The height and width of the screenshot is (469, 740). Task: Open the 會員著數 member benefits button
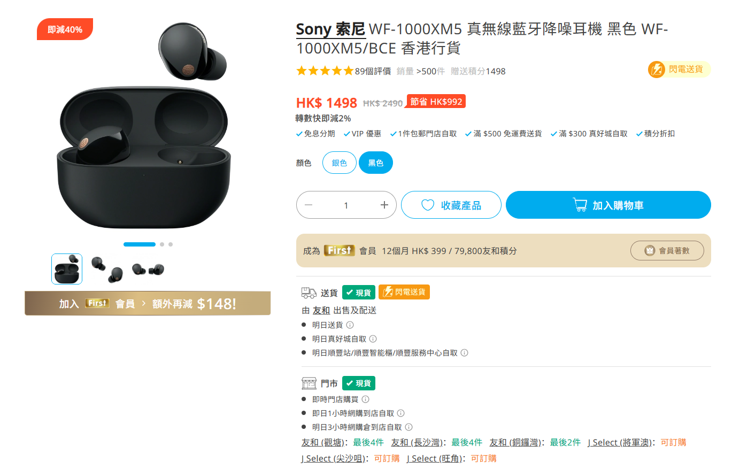[x=667, y=250]
